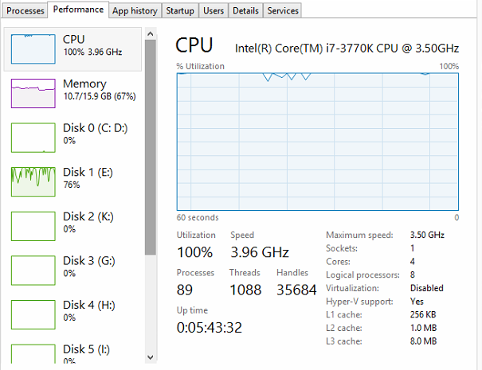The width and height of the screenshot is (482, 370).
Task: Open Disk 4 (H:) graph thumbnail
Action: point(33,314)
